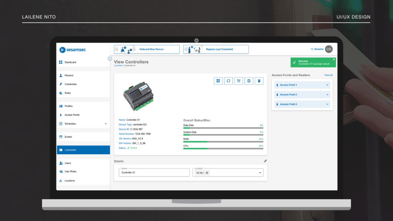
Task: Open Dashboard from the sidebar
Action: 70,62
